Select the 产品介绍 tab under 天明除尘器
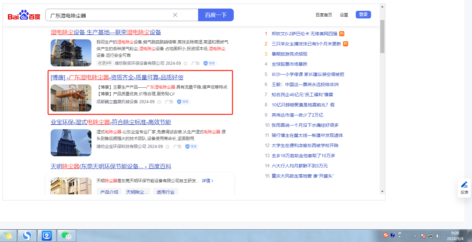Image resolution: width=472 pixels, height=242 pixels. (x=109, y=192)
